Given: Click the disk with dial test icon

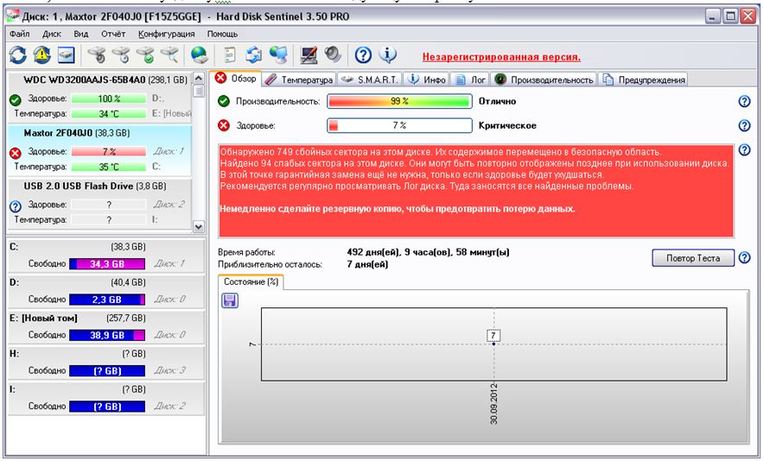Looking at the screenshot, I should [x=97, y=55].
